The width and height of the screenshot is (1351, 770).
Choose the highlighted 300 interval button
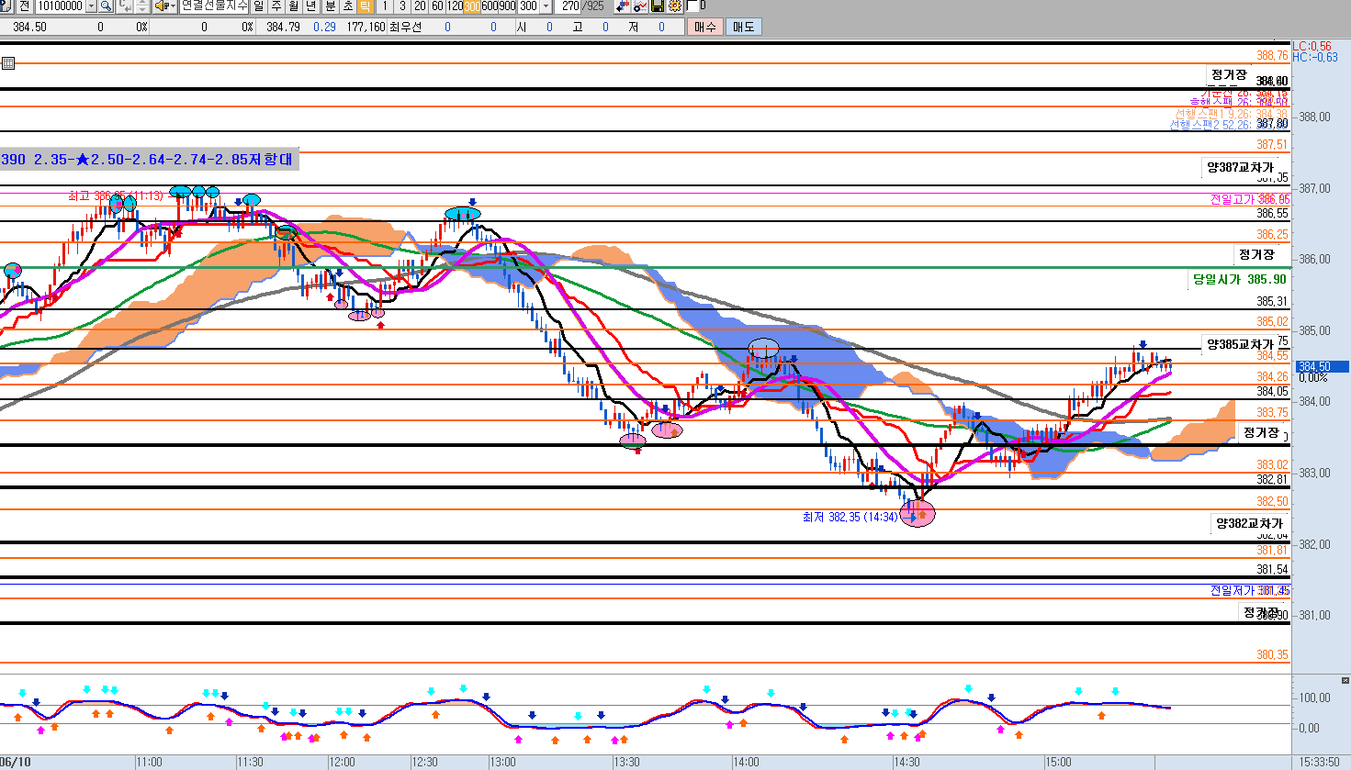pyautogui.click(x=472, y=6)
